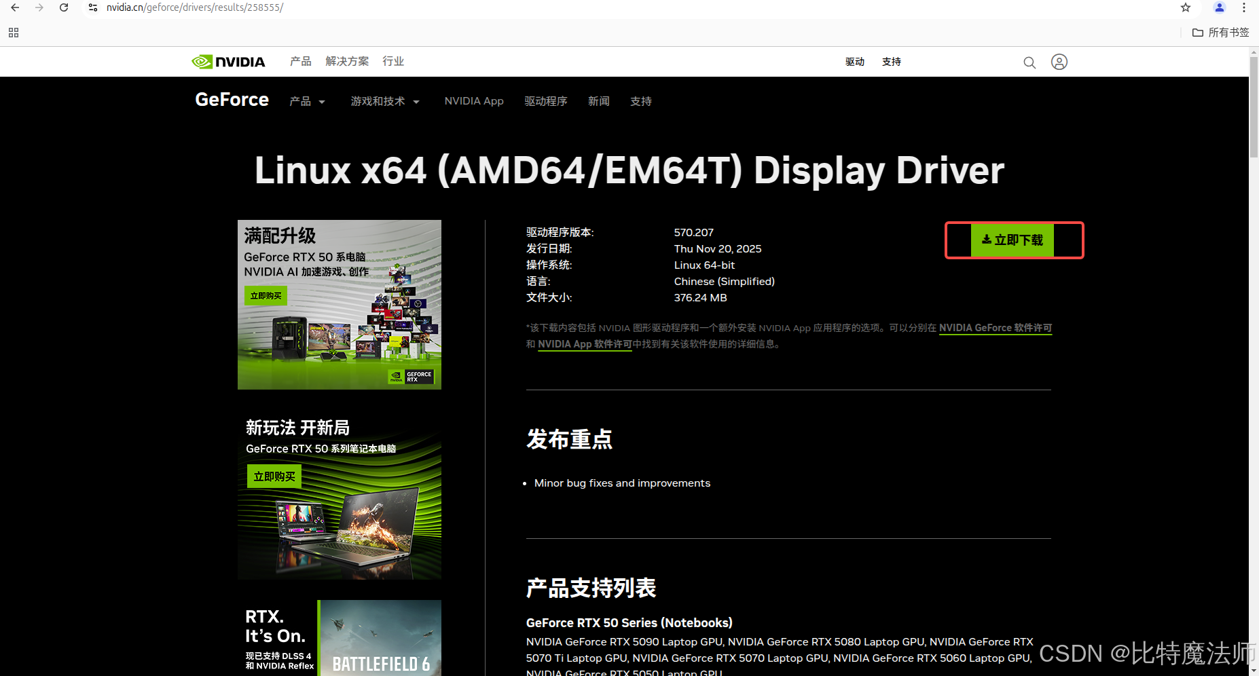The width and height of the screenshot is (1259, 676).
Task: View site information icon in address bar
Action: (93, 7)
